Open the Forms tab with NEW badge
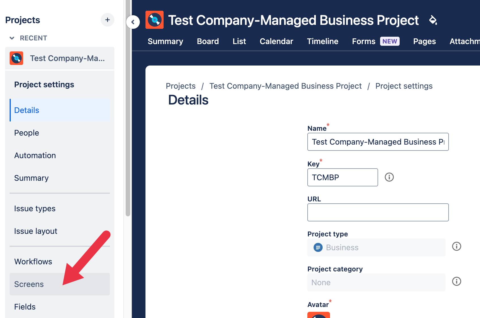Image resolution: width=480 pixels, height=318 pixels. point(363,41)
